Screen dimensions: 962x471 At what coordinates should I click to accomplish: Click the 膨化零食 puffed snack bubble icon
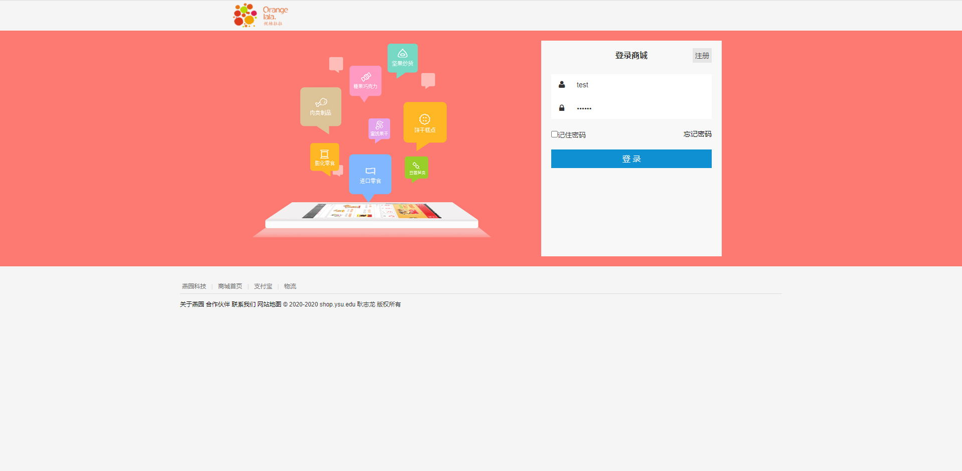tap(325, 159)
